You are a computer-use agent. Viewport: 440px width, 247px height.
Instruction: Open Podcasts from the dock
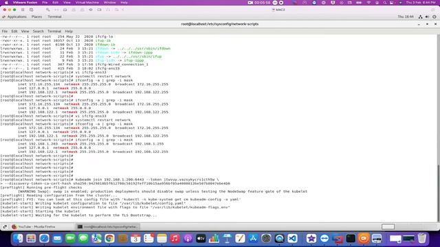coord(188,238)
